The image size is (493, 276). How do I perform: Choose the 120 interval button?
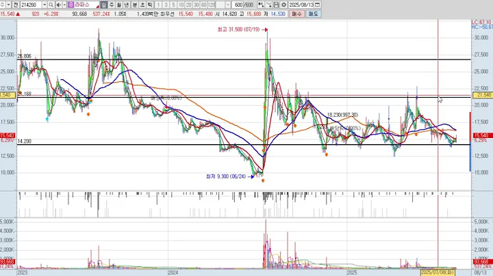coord(212,5)
